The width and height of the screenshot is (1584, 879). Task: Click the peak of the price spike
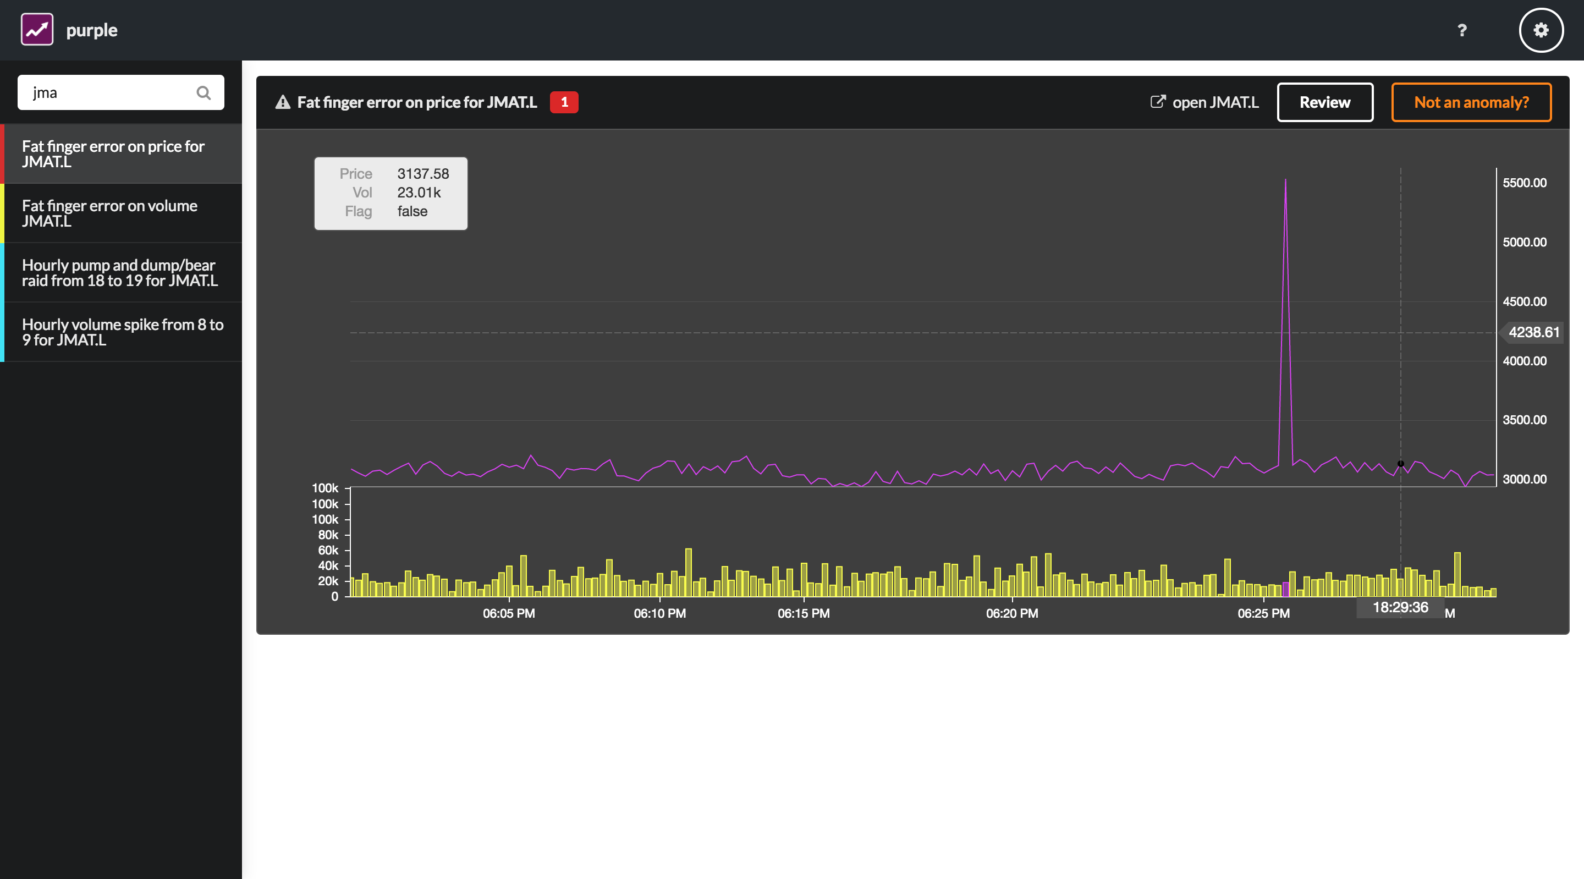click(1285, 181)
